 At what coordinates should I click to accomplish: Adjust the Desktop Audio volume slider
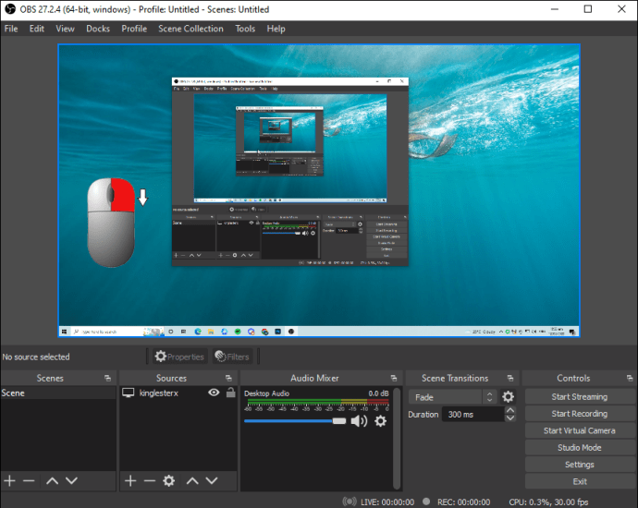(x=295, y=421)
